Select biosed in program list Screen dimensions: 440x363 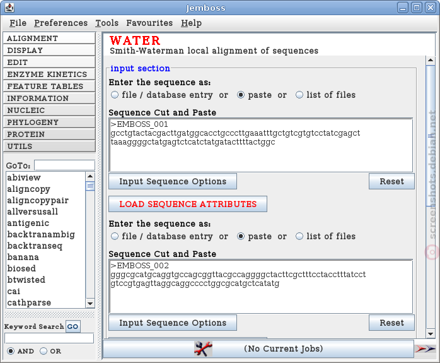coord(45,268)
